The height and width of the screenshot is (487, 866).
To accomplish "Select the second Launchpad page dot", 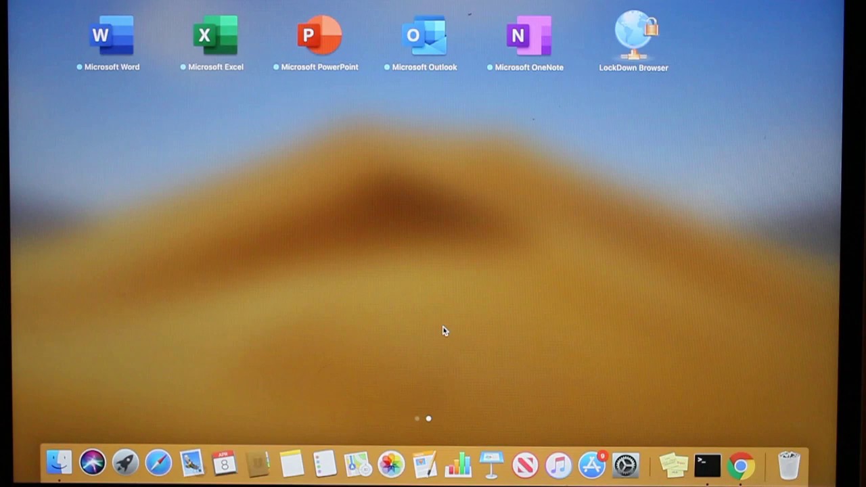I will click(x=428, y=419).
